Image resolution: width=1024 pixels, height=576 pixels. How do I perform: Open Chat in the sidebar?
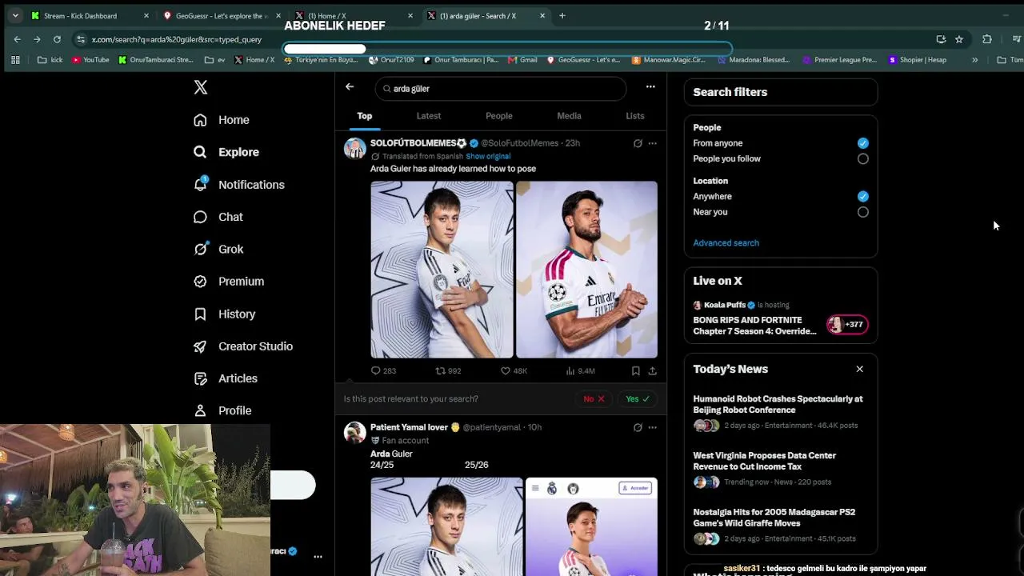coord(218,217)
